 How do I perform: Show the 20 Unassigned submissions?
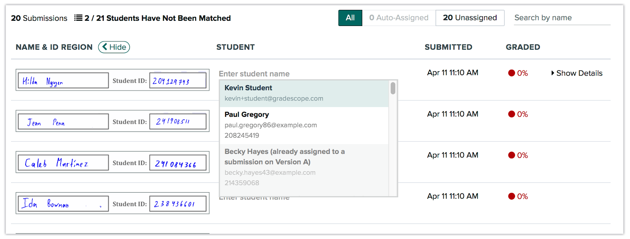470,18
